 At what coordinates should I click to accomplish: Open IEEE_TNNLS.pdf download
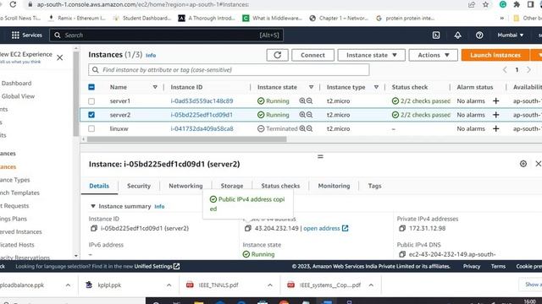[x=218, y=285]
